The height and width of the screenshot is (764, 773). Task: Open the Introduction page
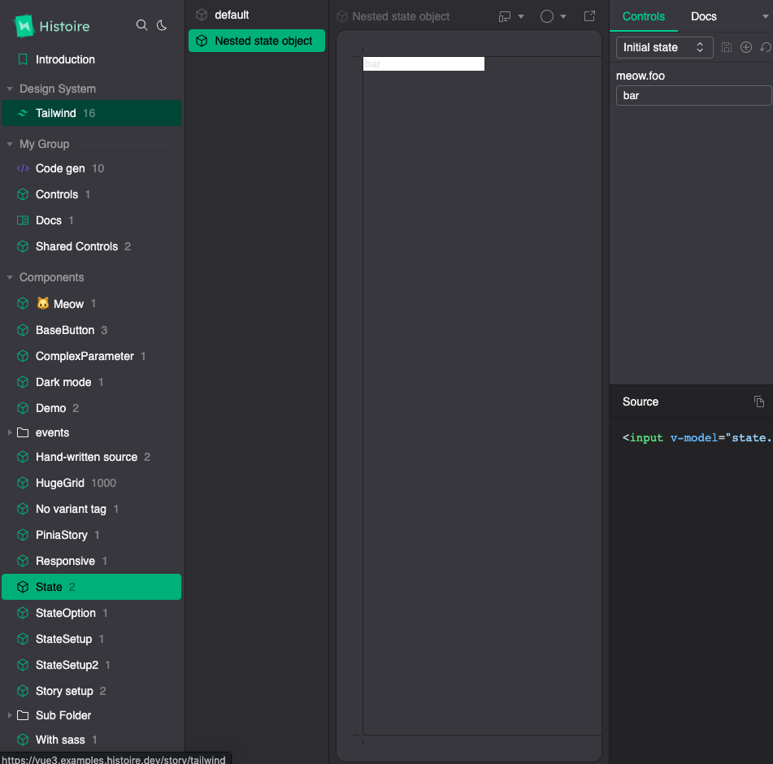(x=91, y=59)
